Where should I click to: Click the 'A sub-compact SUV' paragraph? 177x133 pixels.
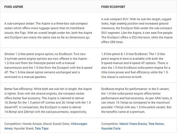click(x=137, y=30)
